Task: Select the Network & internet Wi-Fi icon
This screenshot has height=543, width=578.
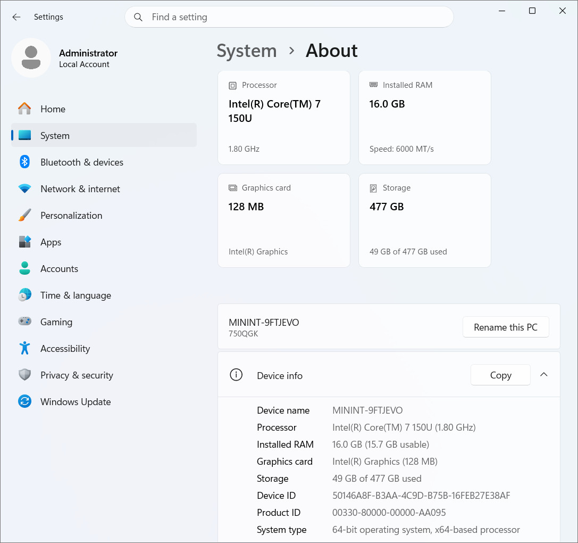Action: pos(24,188)
